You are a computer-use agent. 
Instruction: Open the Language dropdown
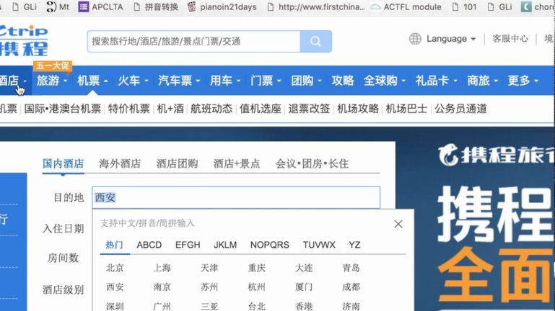(x=451, y=38)
